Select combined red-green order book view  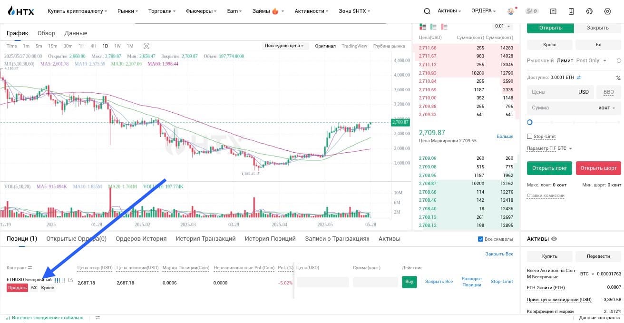(x=422, y=27)
